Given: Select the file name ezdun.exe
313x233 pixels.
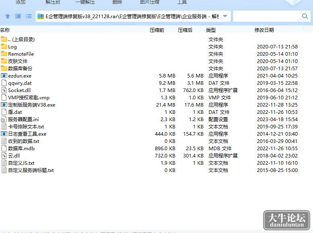Looking at the screenshot, I should (x=20, y=76).
